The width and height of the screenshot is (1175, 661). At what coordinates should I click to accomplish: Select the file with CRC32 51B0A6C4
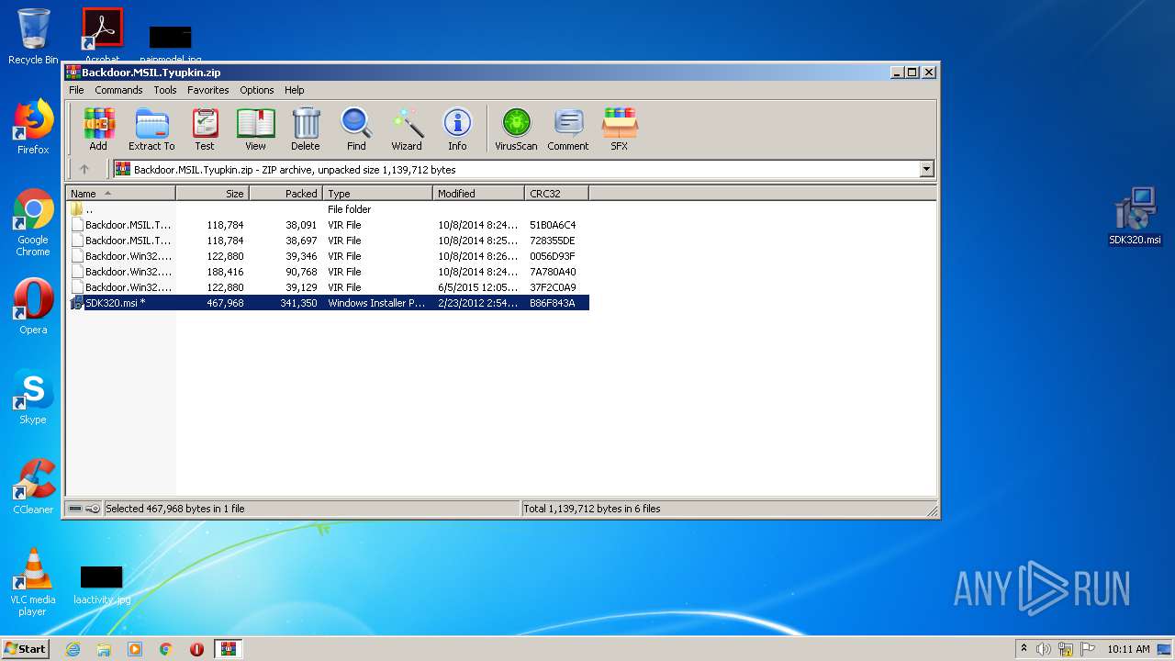328,225
